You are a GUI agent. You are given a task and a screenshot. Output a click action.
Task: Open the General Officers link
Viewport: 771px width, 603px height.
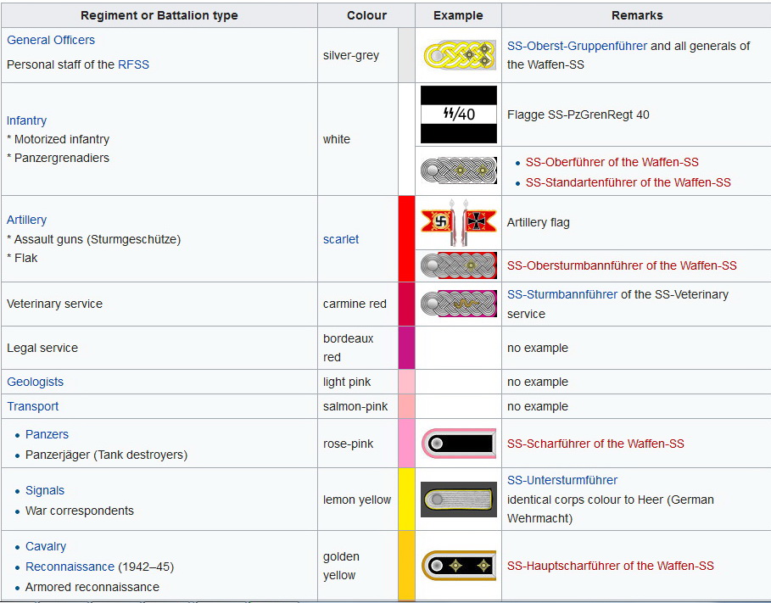[x=50, y=39]
